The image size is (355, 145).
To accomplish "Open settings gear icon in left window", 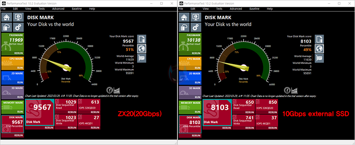I will click(18, 27).
